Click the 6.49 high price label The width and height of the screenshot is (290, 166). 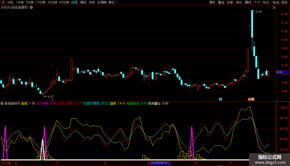(258, 11)
